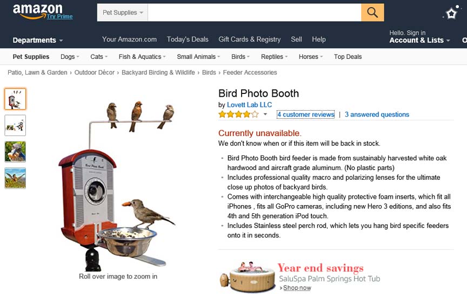Open the Dogs category menu
The image size is (467, 298).
[x=70, y=57]
